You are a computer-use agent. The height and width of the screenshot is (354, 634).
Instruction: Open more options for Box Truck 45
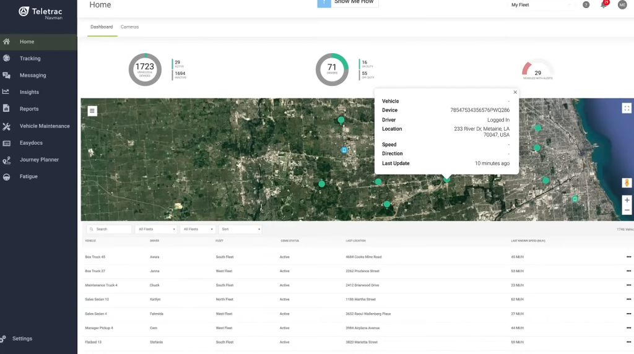(628, 257)
